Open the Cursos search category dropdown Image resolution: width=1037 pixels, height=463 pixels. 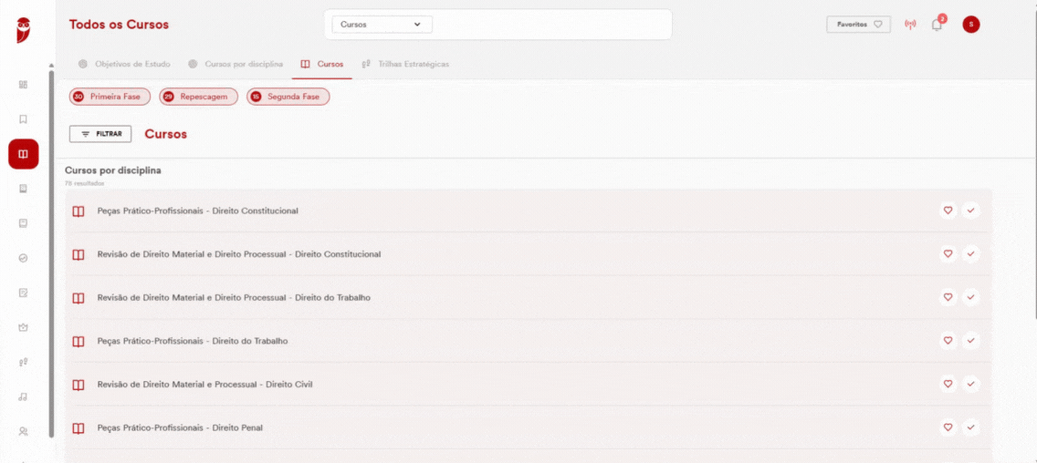(x=382, y=25)
